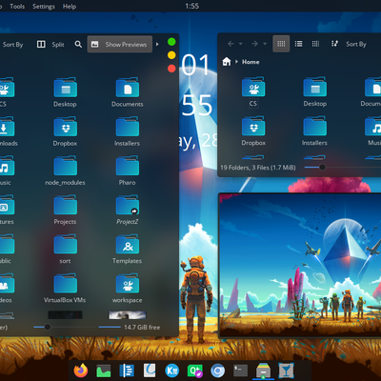Adjust zoom slider in right Dolphin status bar
This screenshot has height=381, width=381.
(322, 167)
